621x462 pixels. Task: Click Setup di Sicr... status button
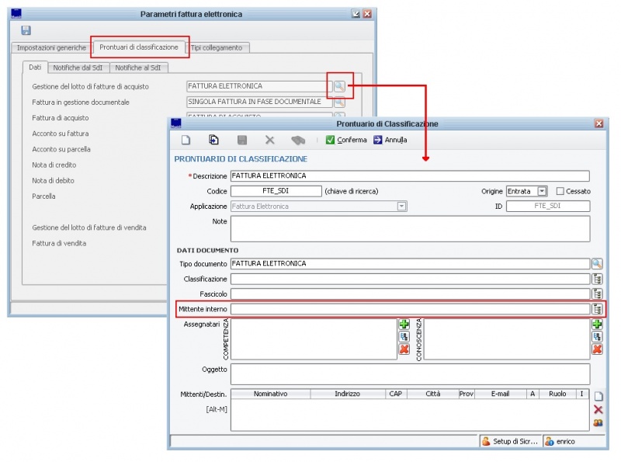pyautogui.click(x=510, y=441)
